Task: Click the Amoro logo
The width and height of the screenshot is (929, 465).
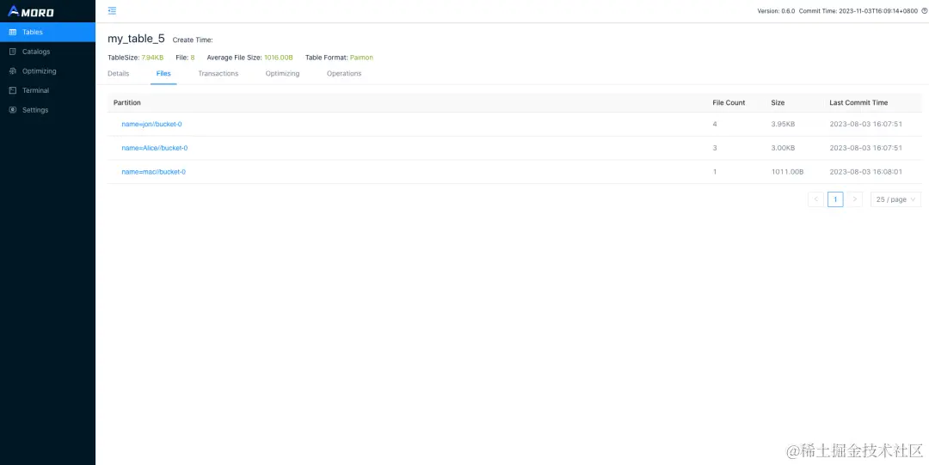Action: tap(30, 10)
